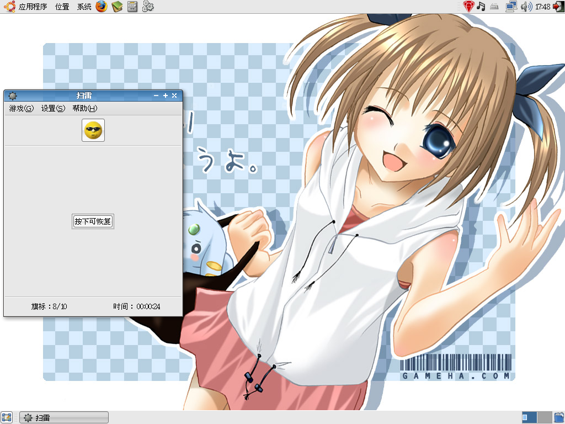
Task: Open the 帮助(H) menu
Action: coord(84,108)
